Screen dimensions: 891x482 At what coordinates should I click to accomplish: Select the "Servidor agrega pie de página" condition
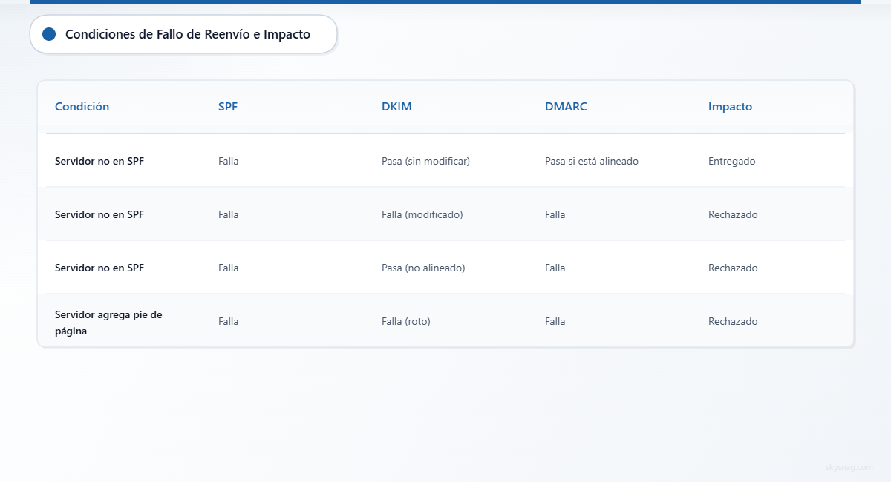point(108,323)
